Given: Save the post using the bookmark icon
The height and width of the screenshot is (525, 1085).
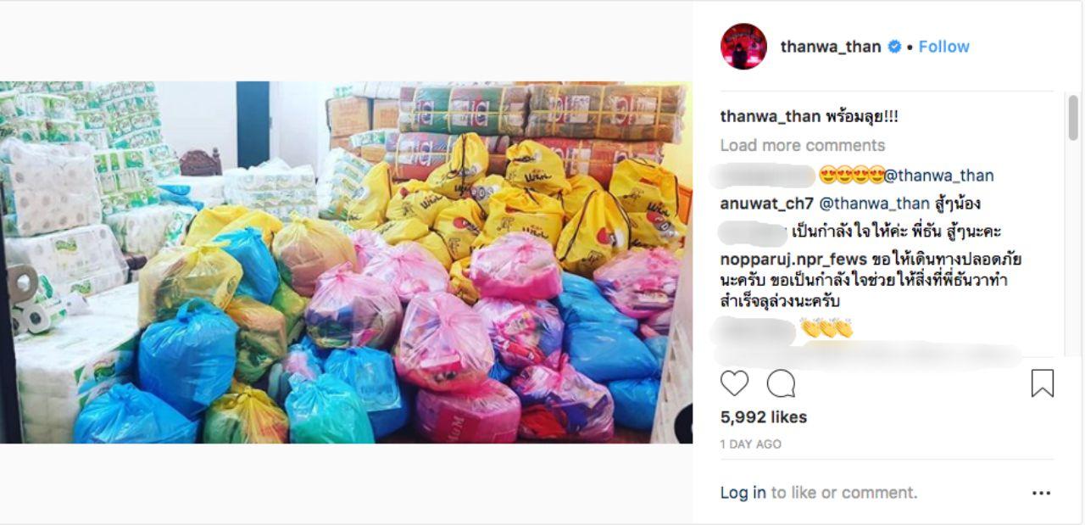Looking at the screenshot, I should 1042,383.
